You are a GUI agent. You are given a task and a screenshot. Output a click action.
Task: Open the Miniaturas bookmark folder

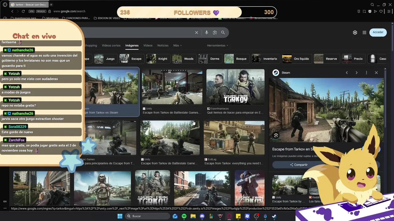pos(50,18)
